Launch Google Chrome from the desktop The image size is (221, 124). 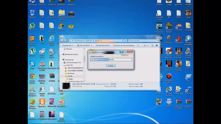coord(32,79)
